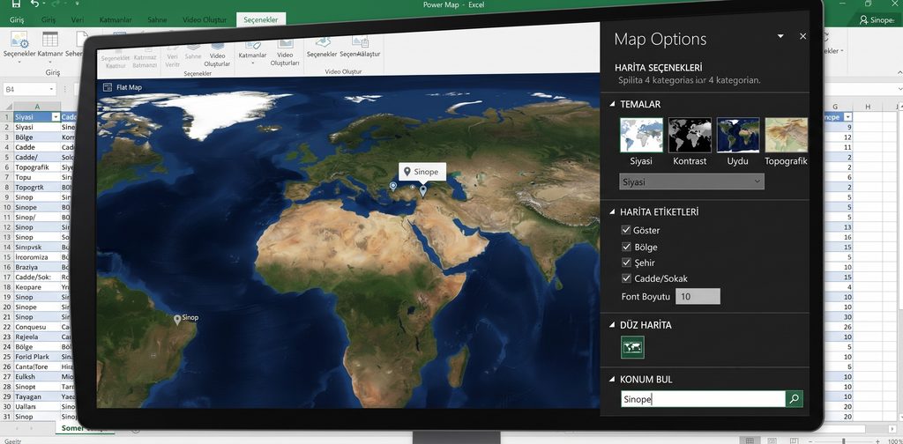Screen dimensions: 903x444
Task: Click cell A22 containing Conquesu
Action: click(37, 327)
